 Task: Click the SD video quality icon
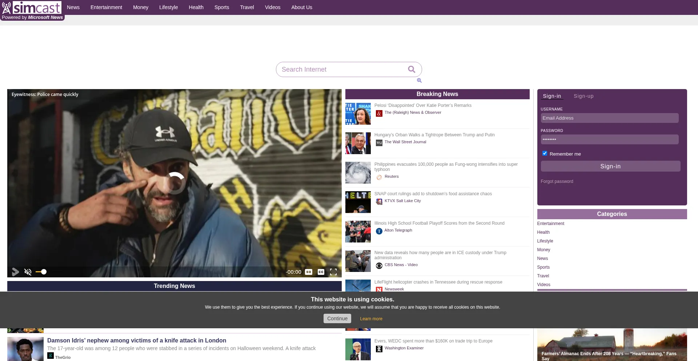[309, 272]
